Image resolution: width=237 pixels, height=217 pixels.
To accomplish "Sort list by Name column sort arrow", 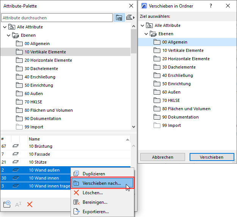I will point(127,139).
